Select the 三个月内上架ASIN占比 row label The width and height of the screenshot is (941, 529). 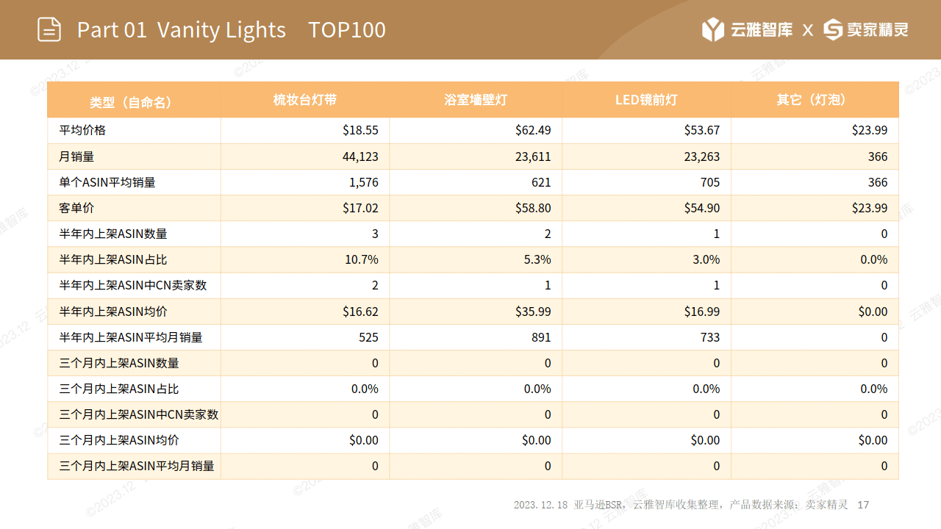click(119, 389)
